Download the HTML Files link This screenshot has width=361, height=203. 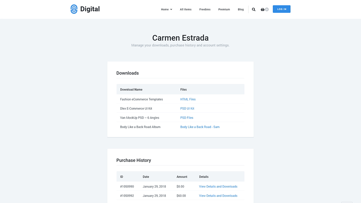pos(188,99)
